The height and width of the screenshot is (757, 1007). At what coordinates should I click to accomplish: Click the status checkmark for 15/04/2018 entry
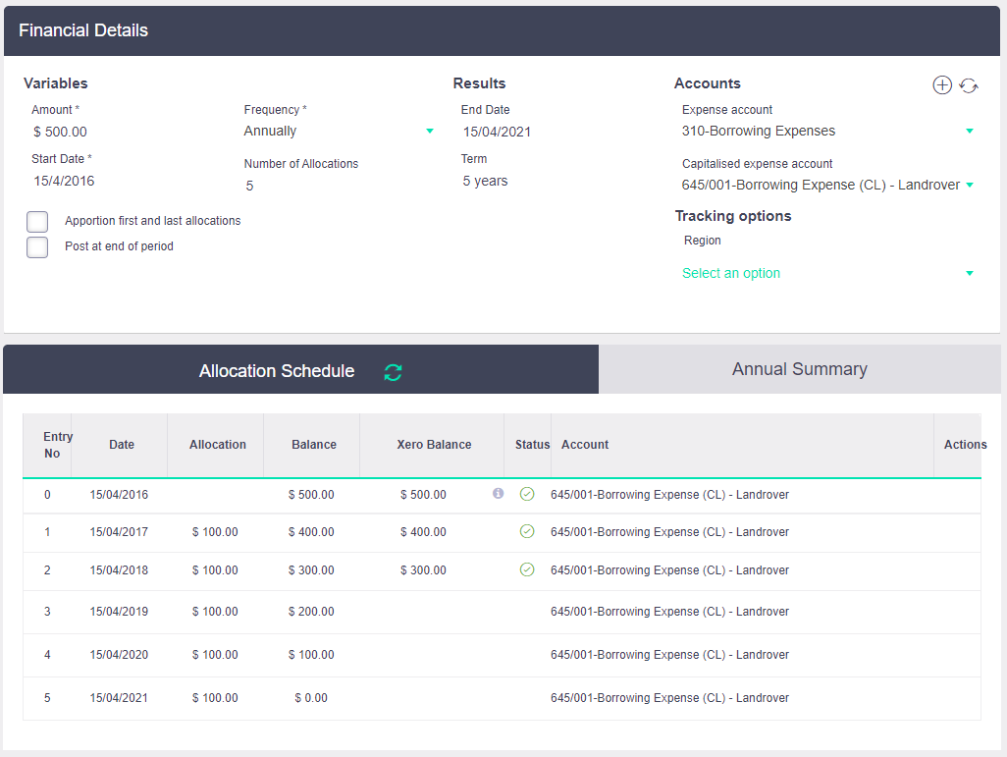pyautogui.click(x=527, y=569)
